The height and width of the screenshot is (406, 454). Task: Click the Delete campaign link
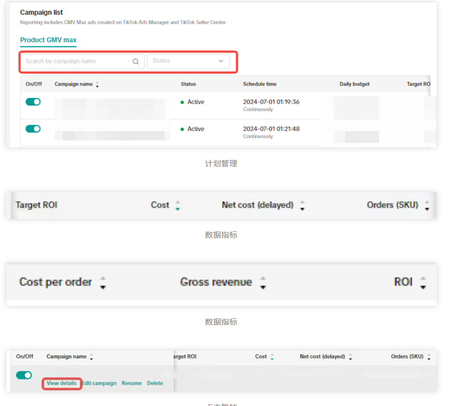(x=155, y=383)
